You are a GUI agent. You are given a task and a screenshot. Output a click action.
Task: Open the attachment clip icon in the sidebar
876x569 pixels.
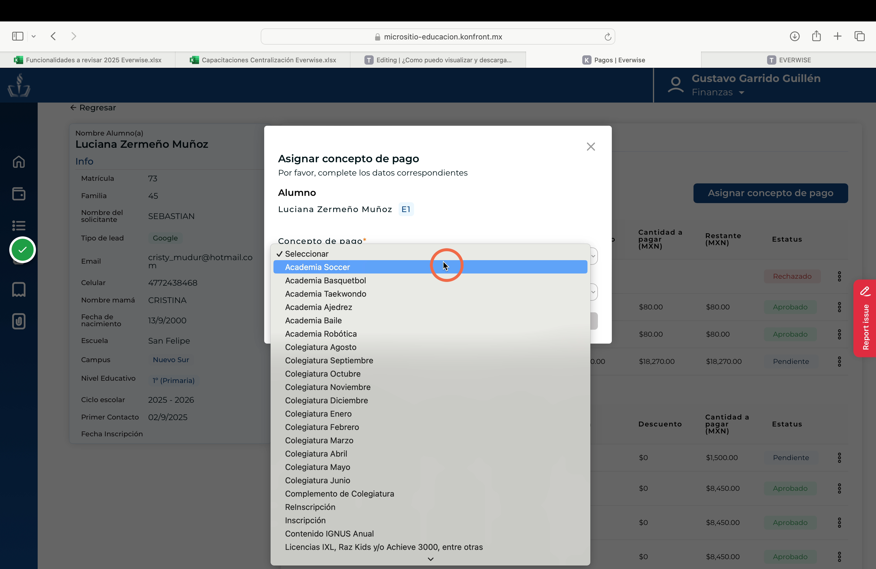19,321
